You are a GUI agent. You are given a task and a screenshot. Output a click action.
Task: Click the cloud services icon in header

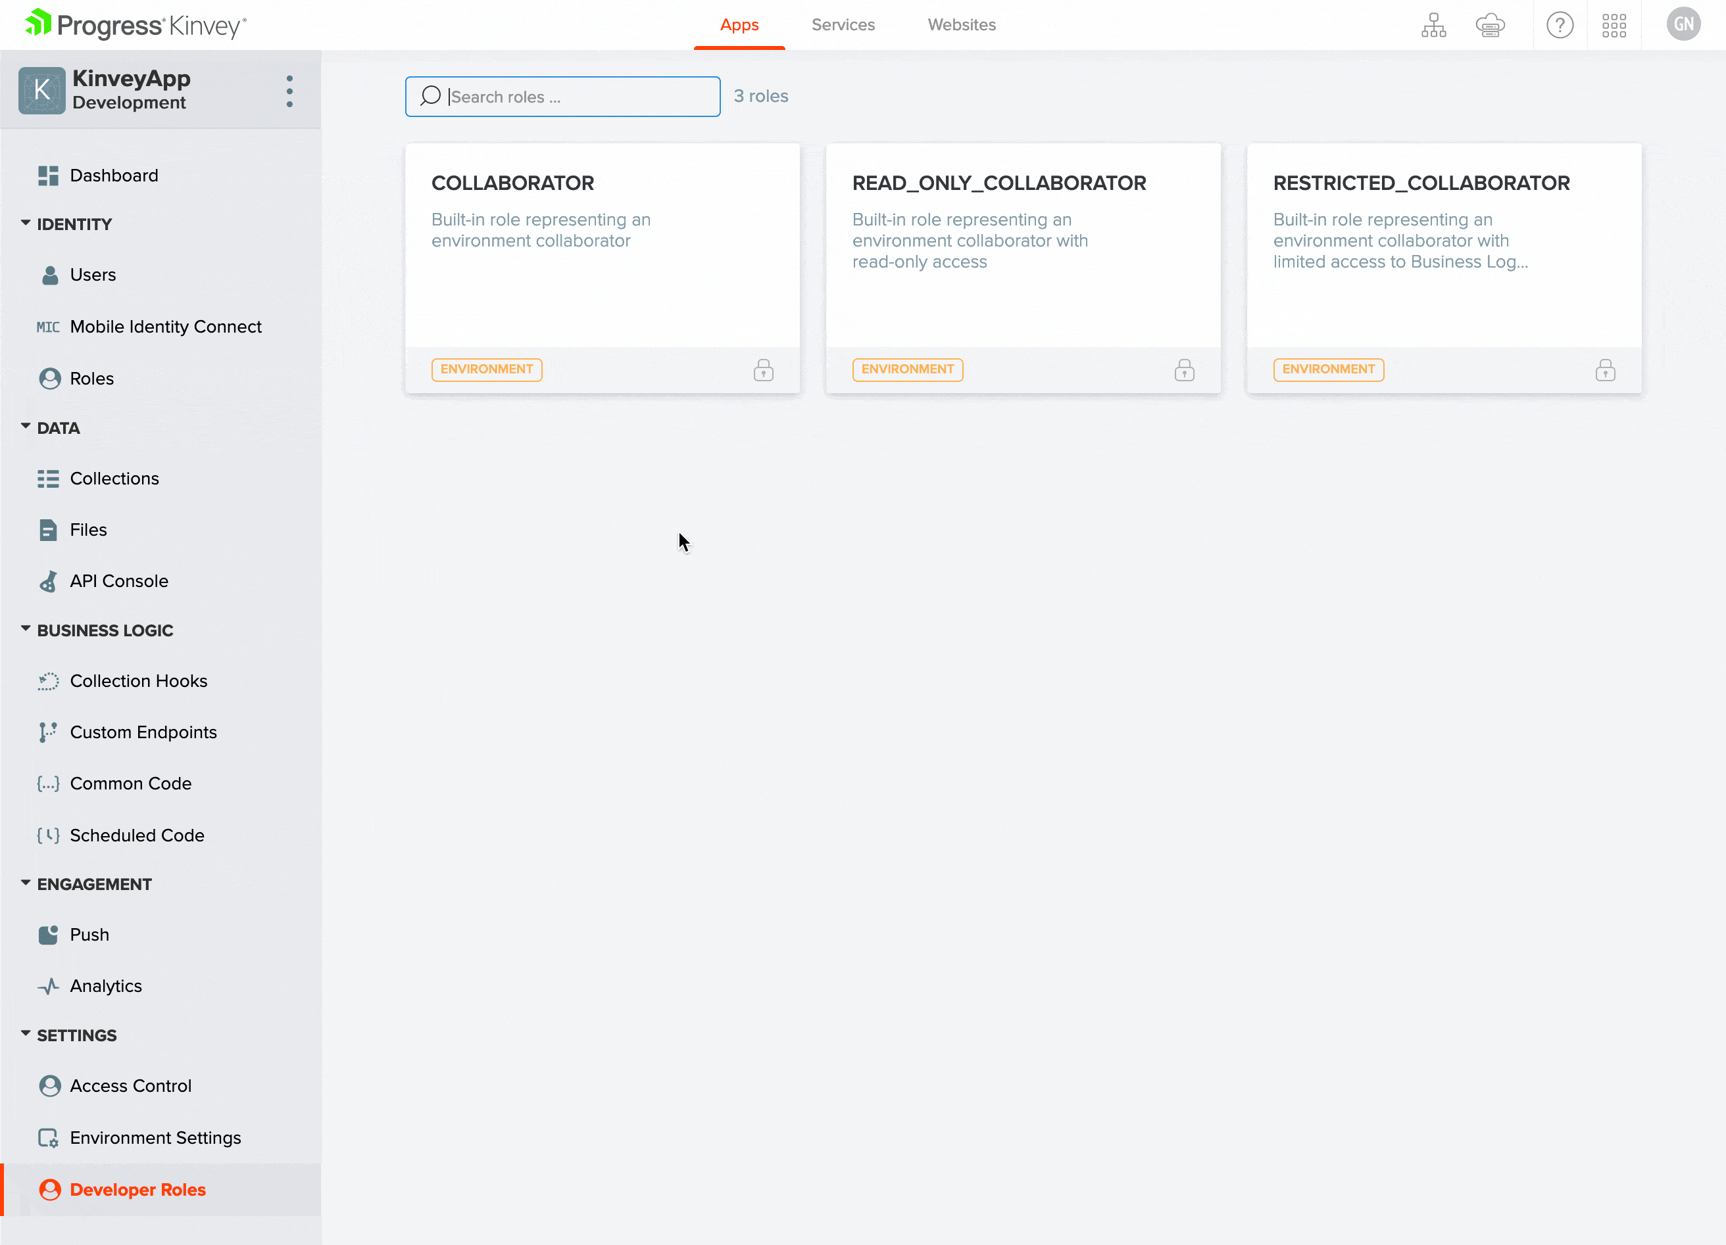1489,25
